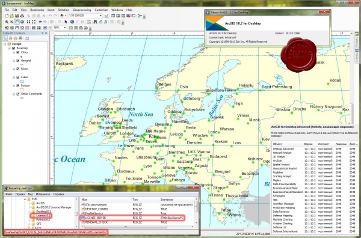361x238 pixels.
Task: Expand the Desktop10.2 registry key
Action: (x=29, y=212)
